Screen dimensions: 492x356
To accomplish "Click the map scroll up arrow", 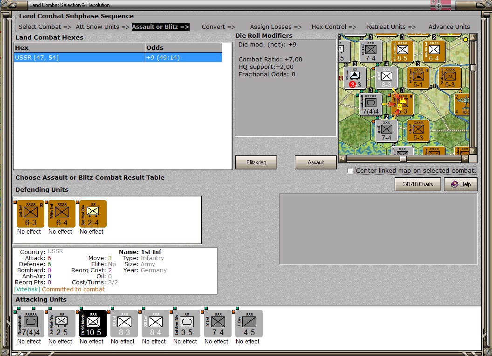I will coord(473,37).
